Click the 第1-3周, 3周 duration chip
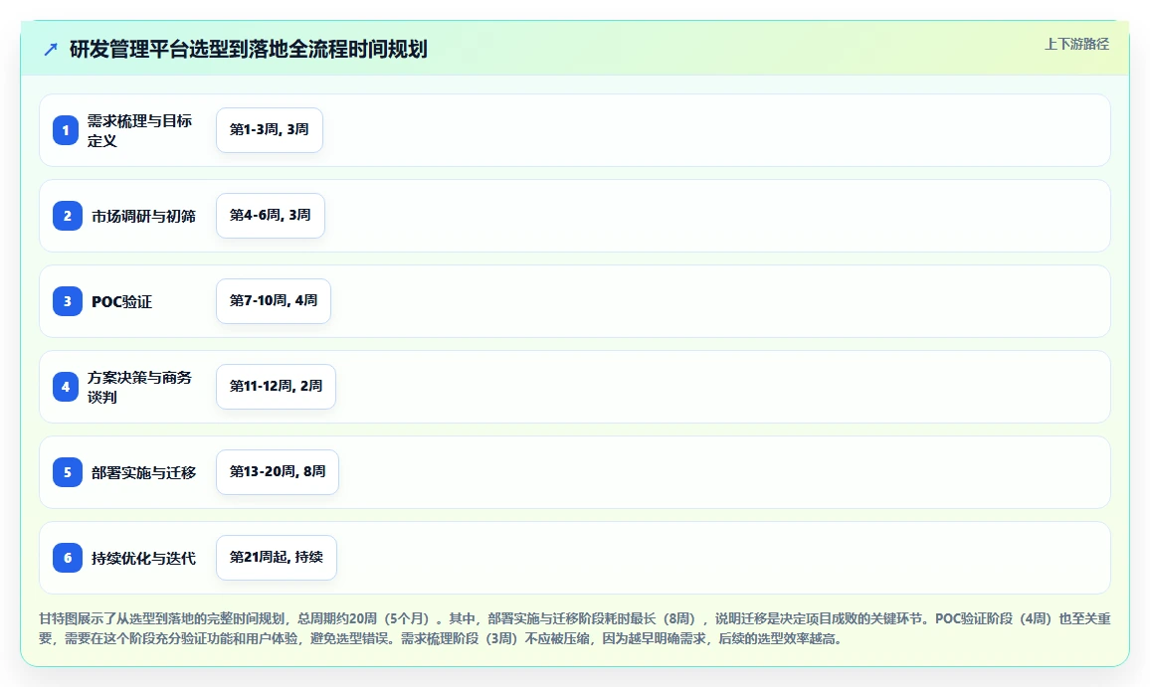 pyautogui.click(x=270, y=130)
